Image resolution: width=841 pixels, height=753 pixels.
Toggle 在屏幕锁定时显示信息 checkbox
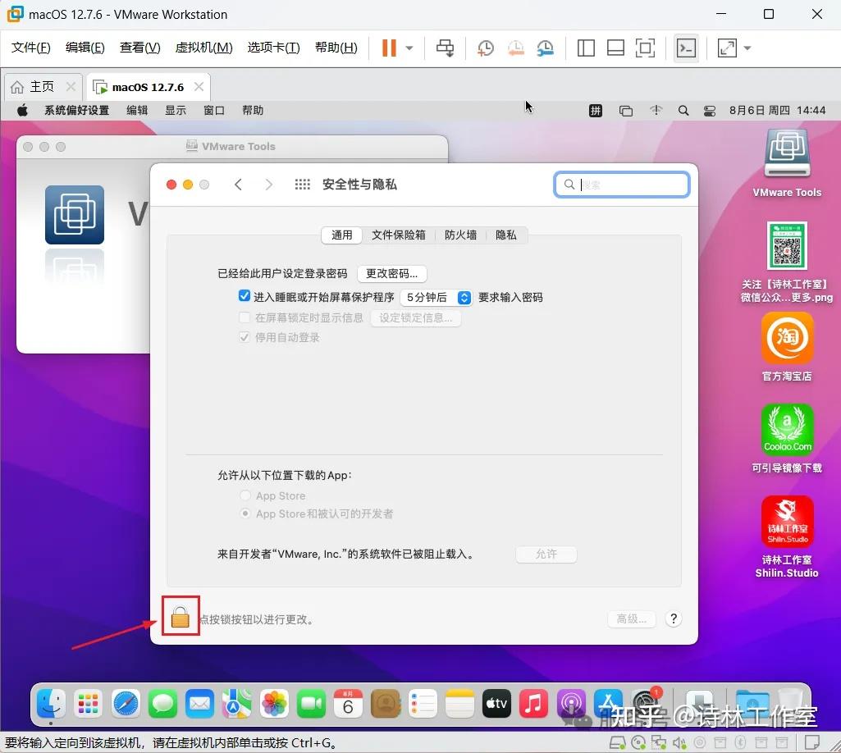244,317
